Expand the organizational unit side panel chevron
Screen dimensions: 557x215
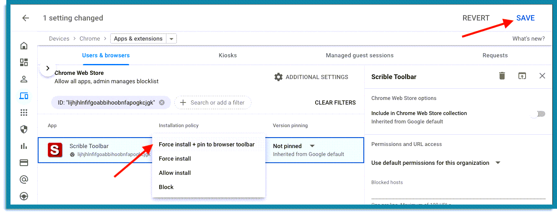[47, 68]
